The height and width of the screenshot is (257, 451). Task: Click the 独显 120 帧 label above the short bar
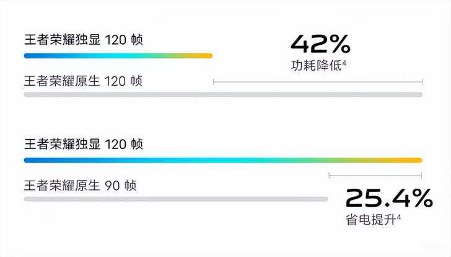[x=84, y=40]
